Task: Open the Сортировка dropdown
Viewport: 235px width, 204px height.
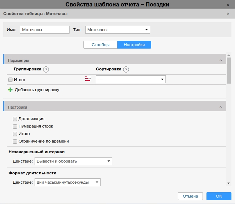Action: [x=131, y=79]
